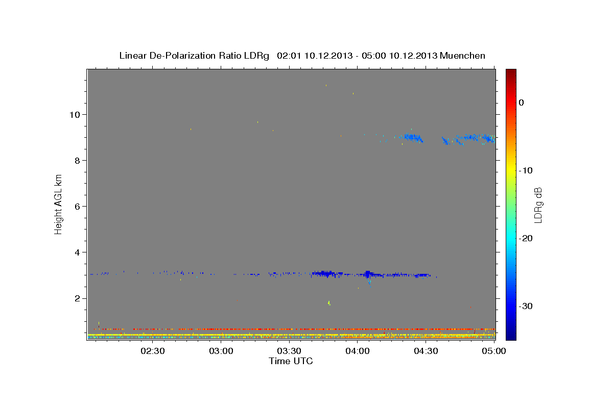Screen dimensions: 613x408
Task: Click the 'Muenchen' location in title
Action: (463, 56)
